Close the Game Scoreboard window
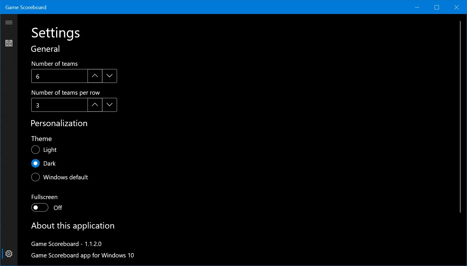This screenshot has width=467, height=266. coord(456,7)
